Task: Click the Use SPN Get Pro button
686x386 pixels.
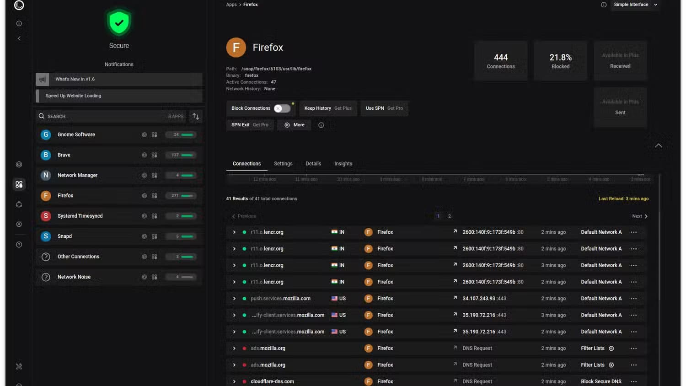Action: coord(384,108)
